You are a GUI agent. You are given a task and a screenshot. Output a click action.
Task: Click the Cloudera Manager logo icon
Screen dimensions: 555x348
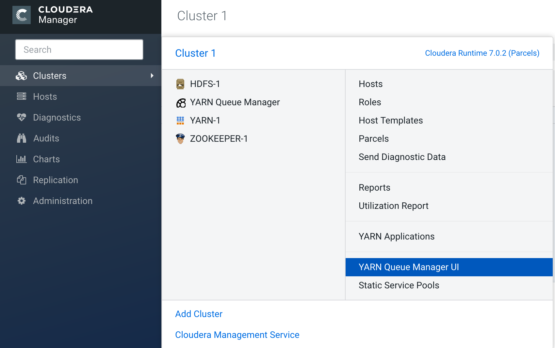[22, 15]
